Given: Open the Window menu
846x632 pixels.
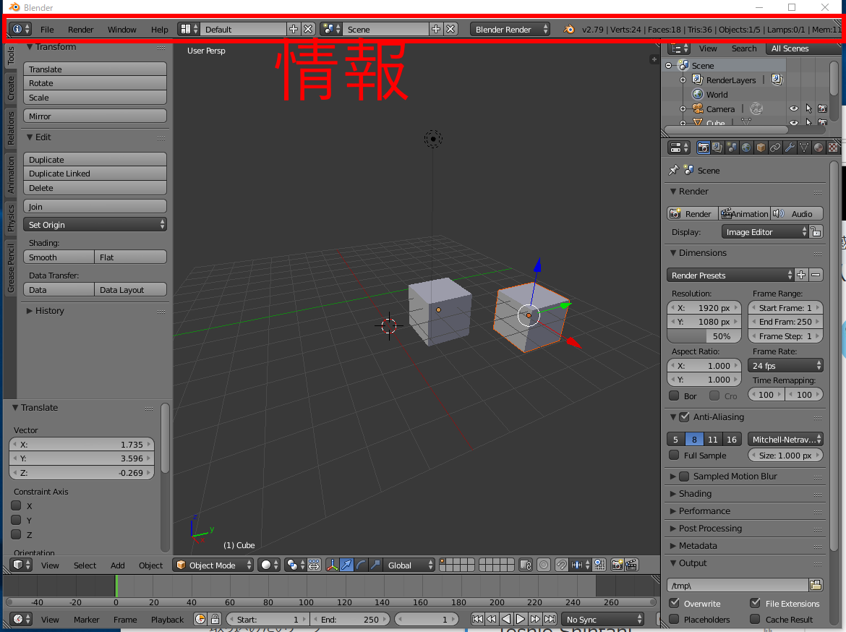Looking at the screenshot, I should [x=122, y=29].
